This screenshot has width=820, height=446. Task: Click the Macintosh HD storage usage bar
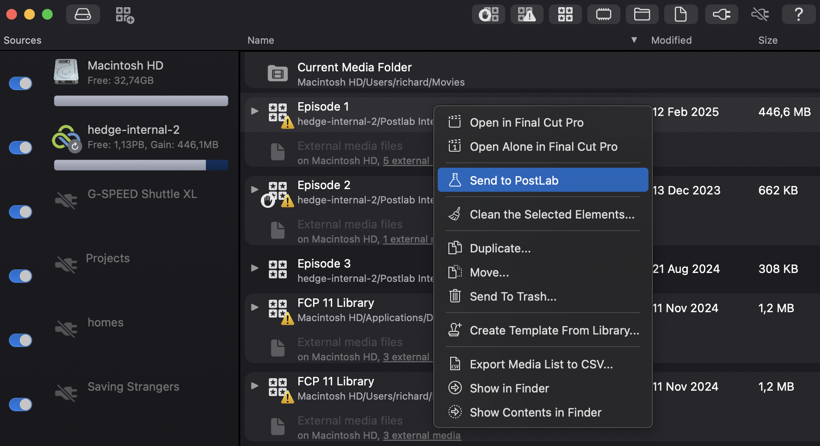point(141,101)
